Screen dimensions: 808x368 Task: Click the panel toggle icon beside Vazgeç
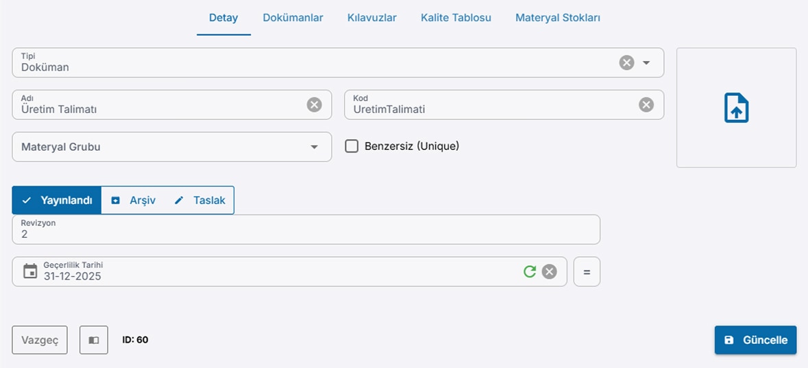[x=94, y=340]
